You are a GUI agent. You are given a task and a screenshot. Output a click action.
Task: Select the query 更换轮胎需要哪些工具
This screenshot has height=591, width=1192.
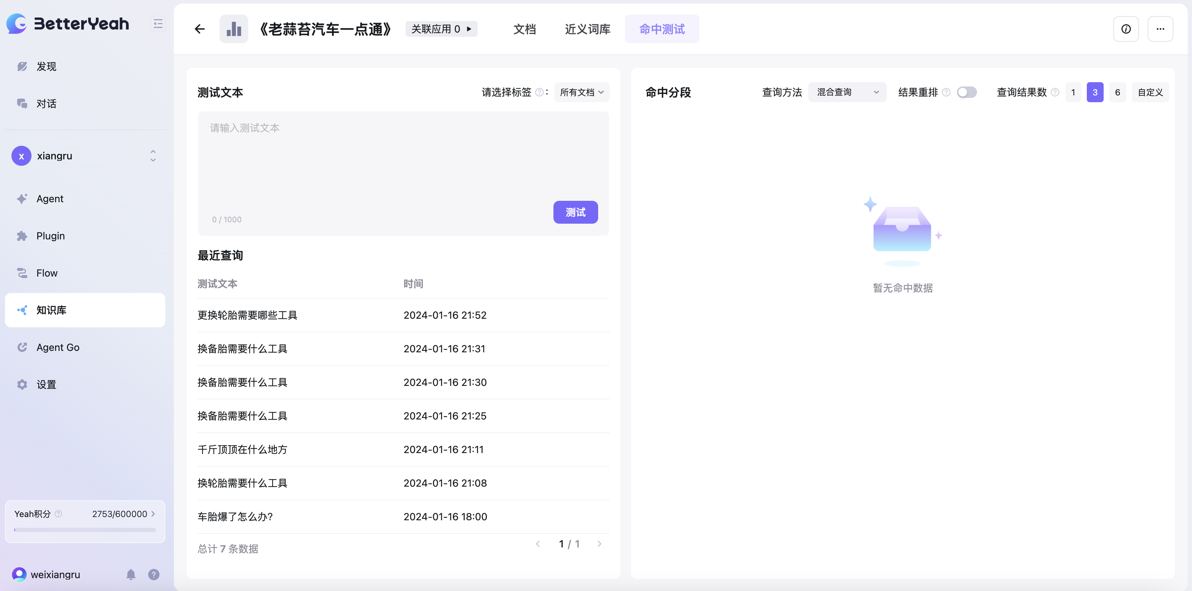point(248,315)
